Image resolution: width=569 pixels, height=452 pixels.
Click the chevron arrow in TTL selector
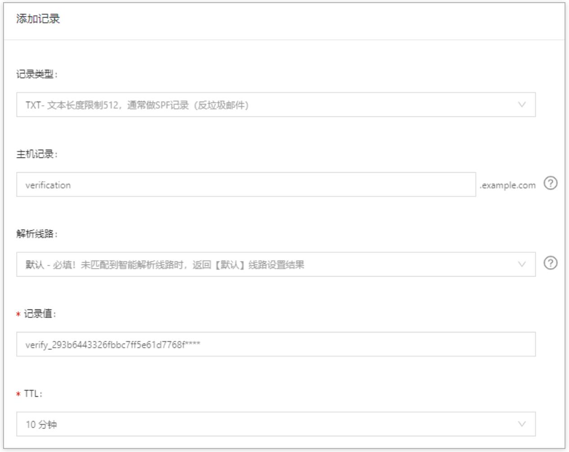click(x=521, y=424)
